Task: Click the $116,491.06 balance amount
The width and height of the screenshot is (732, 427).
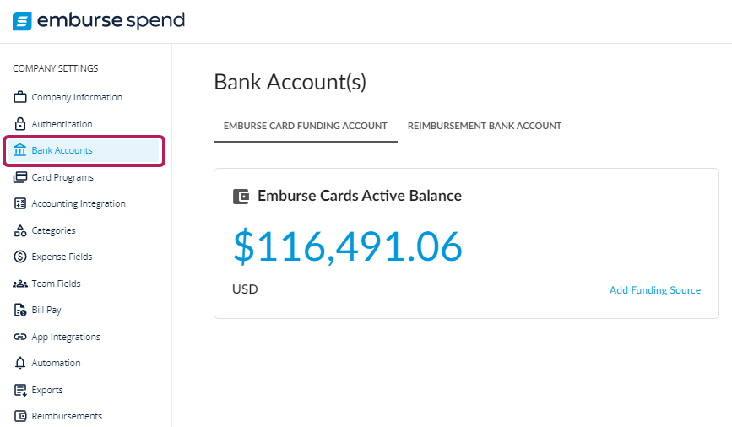Action: (348, 246)
